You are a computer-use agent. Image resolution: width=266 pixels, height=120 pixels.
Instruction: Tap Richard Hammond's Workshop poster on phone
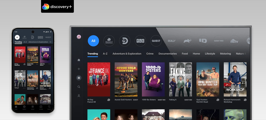click(x=45, y=78)
